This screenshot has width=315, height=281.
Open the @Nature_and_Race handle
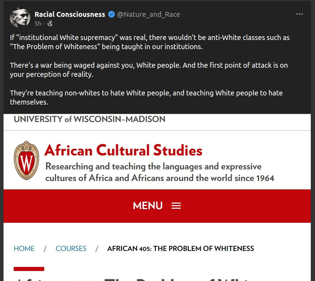click(148, 14)
